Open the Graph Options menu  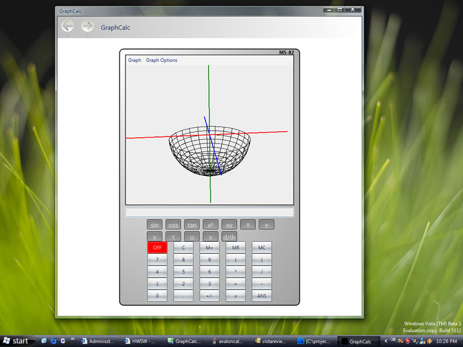(x=161, y=60)
